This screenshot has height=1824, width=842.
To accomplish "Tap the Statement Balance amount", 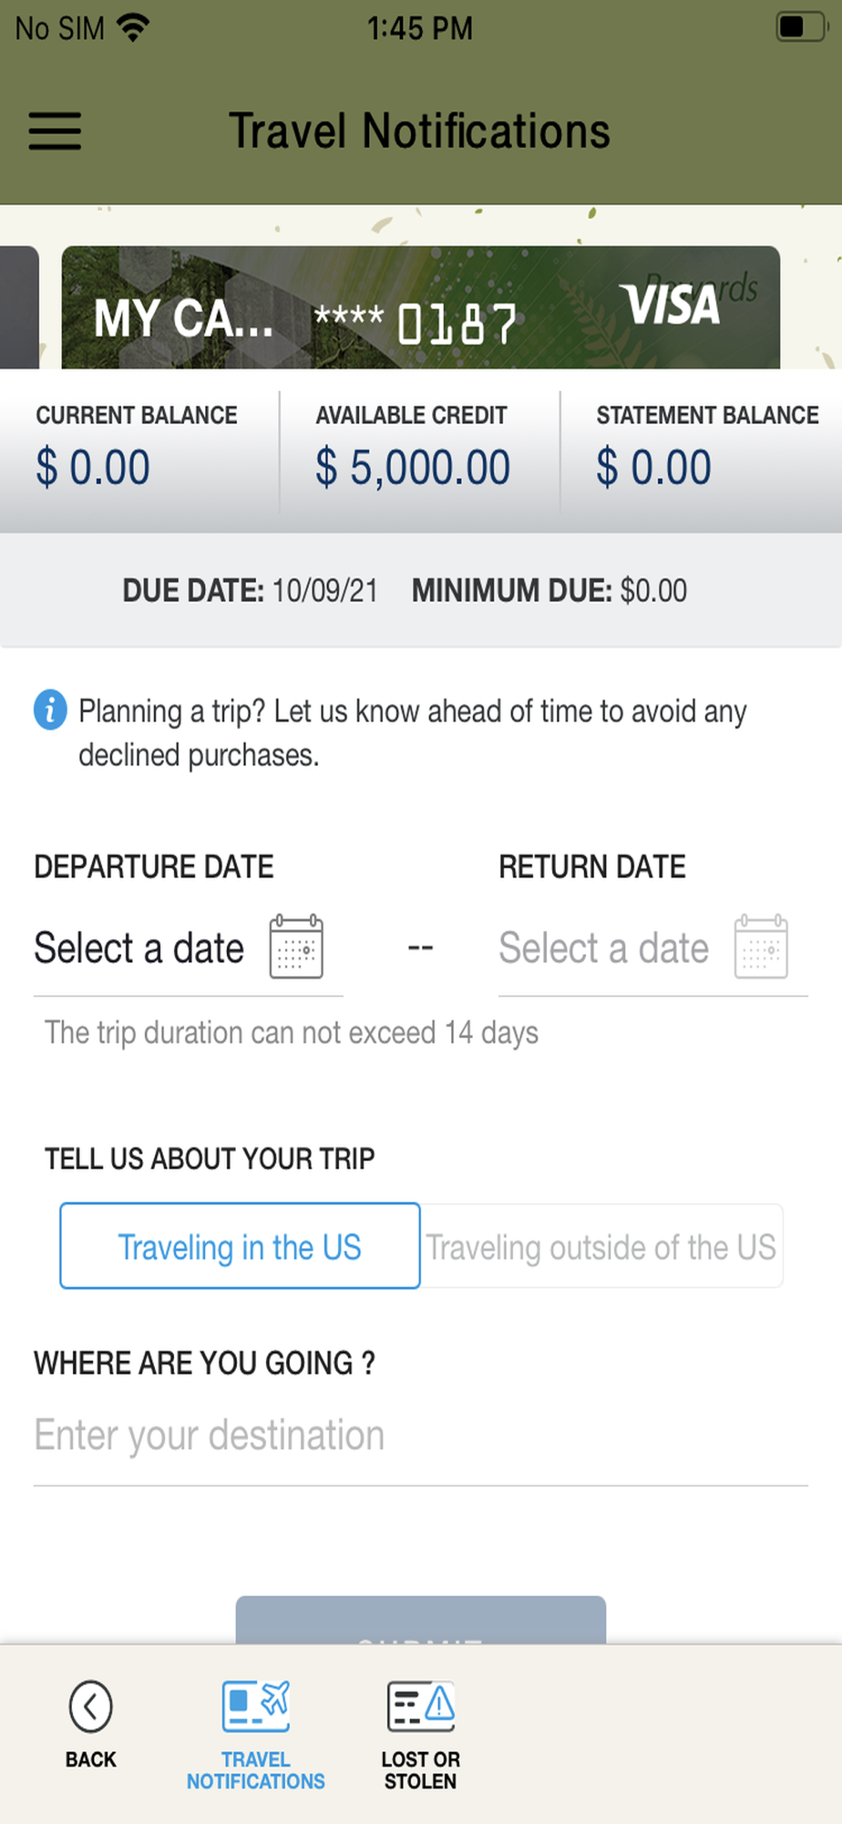I will pos(653,468).
